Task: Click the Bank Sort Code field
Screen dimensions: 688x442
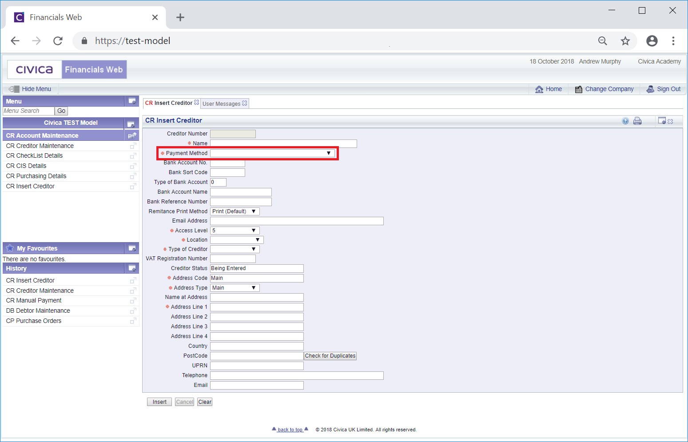Action: pyautogui.click(x=227, y=172)
